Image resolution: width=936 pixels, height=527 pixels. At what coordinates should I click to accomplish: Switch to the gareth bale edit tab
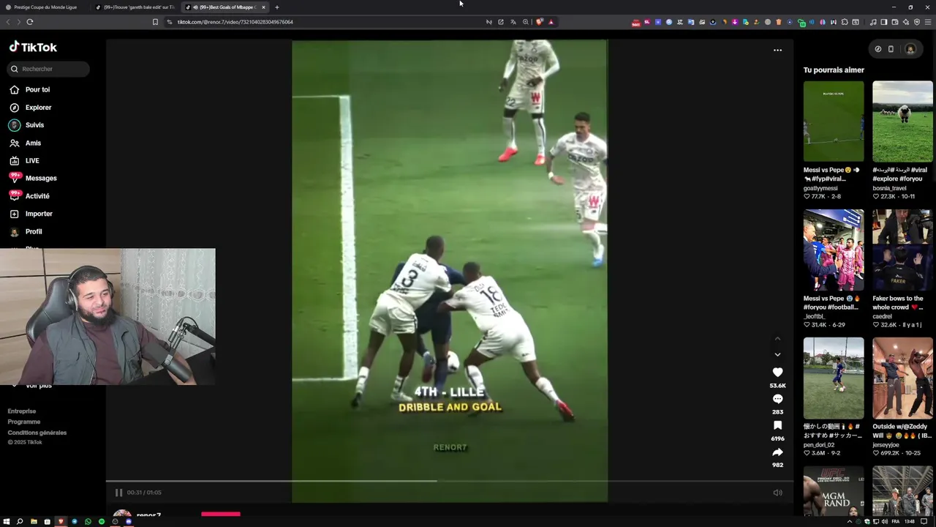[135, 7]
